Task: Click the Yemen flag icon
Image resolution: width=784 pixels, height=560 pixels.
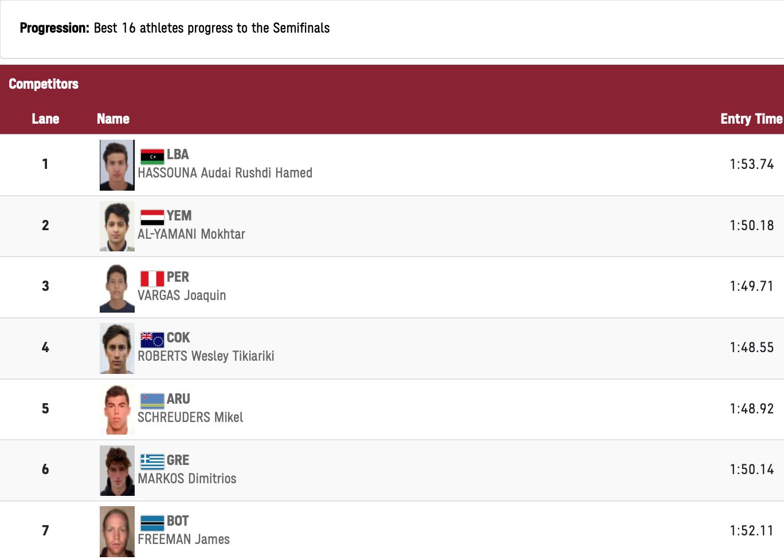Action: click(x=152, y=217)
